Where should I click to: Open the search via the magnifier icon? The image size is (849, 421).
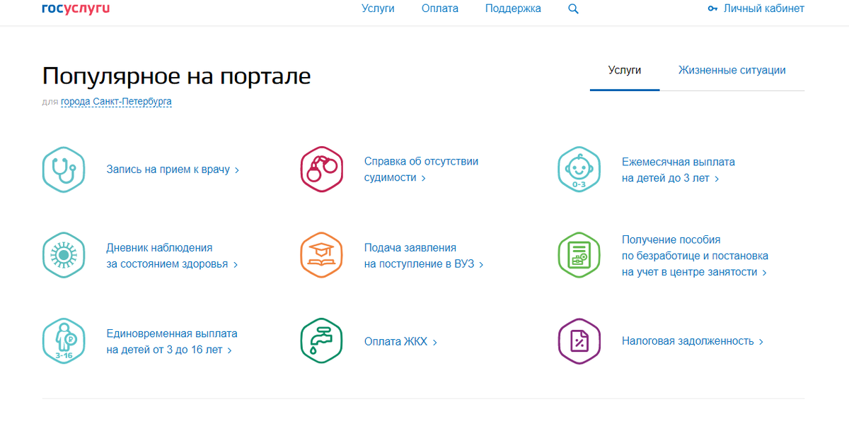click(573, 9)
